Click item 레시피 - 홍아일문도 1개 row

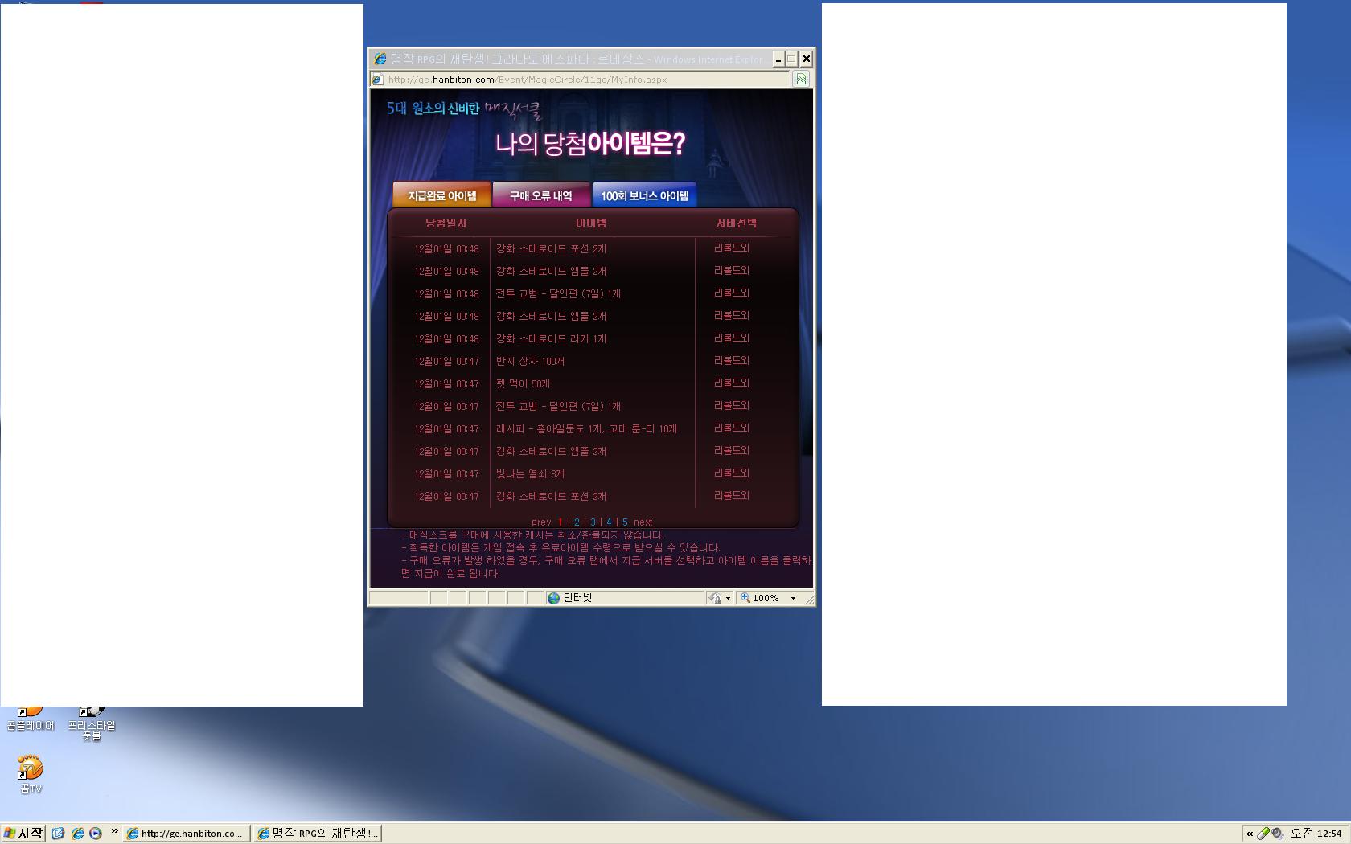[x=586, y=428]
